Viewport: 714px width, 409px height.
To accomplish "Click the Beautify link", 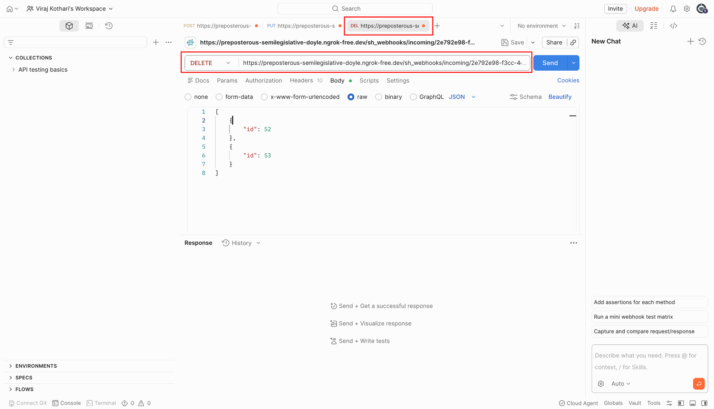I will click(560, 97).
